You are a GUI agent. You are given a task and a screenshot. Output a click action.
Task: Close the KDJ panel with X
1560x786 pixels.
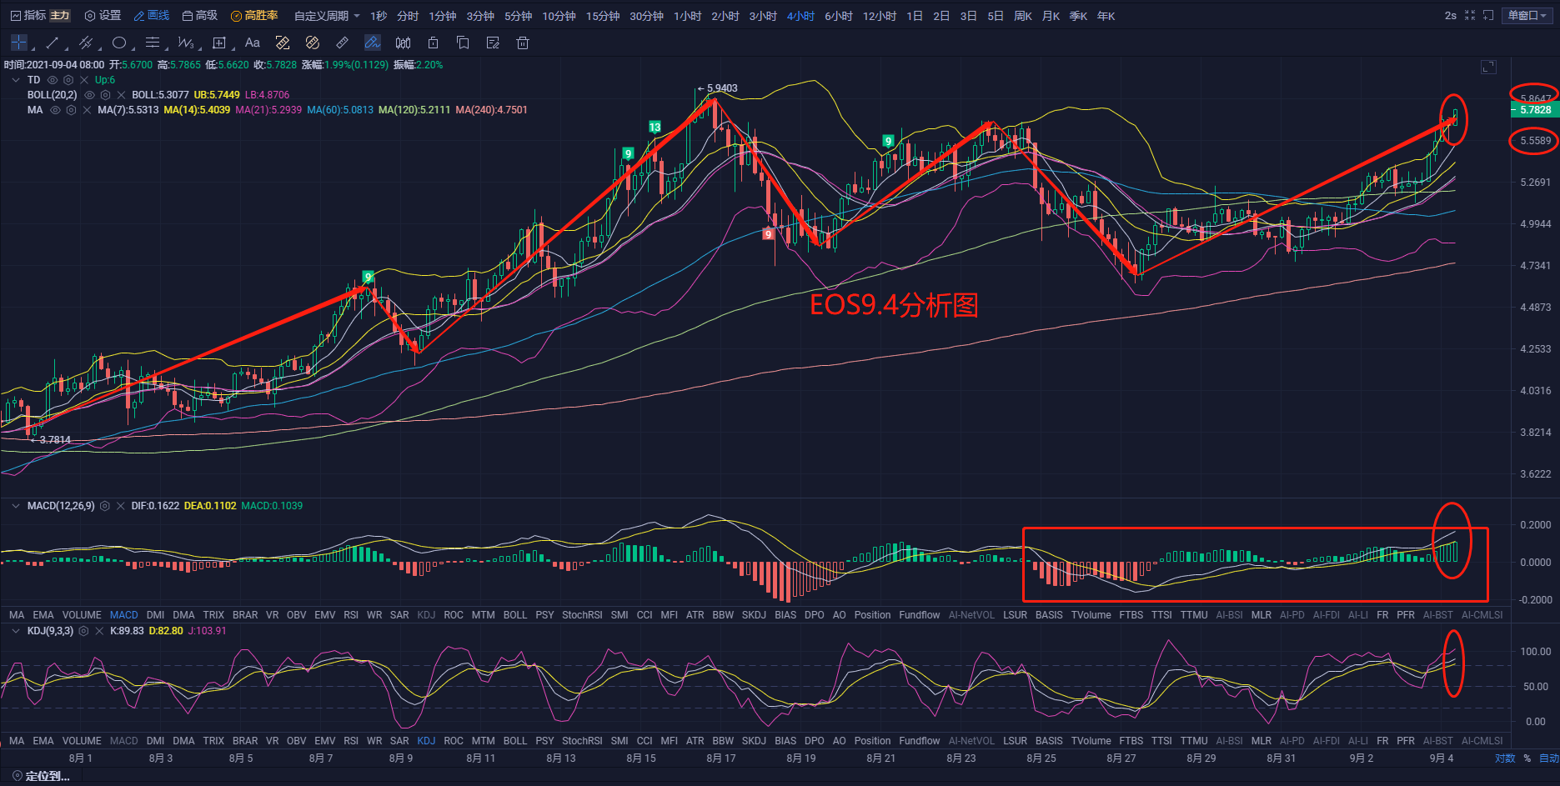pos(99,631)
